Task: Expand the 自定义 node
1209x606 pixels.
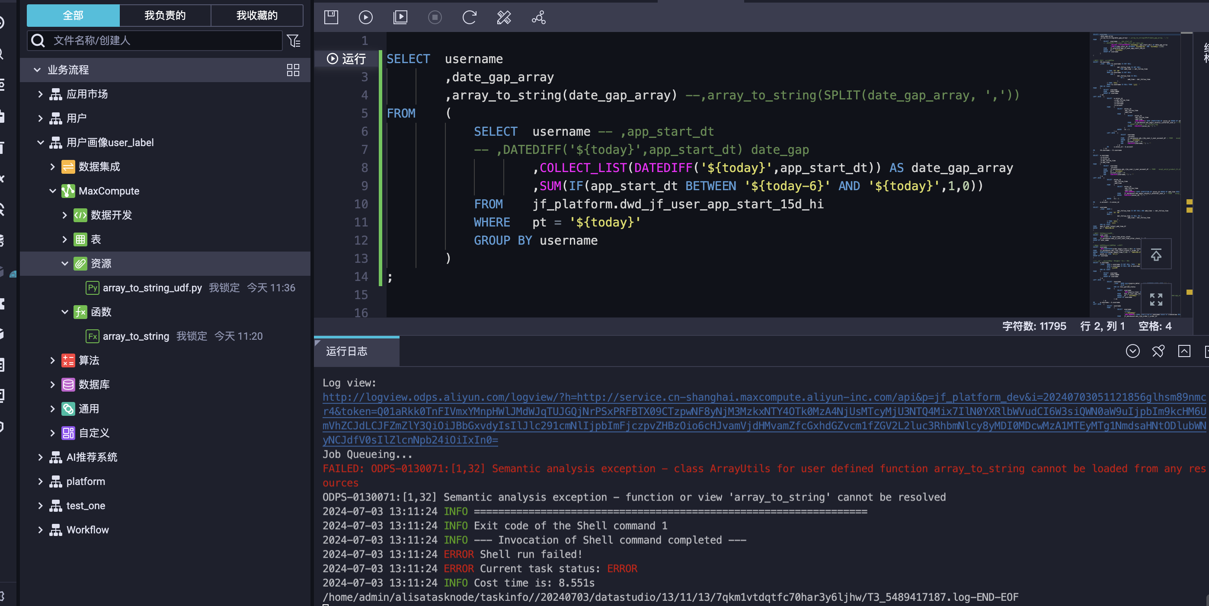Action: point(53,433)
